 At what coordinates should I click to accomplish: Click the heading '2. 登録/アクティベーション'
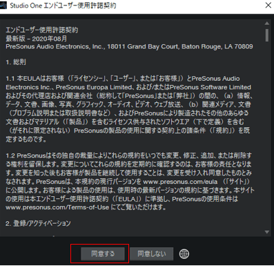click(38, 223)
